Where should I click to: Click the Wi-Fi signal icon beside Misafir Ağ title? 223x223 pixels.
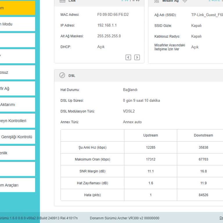coord(185,1)
